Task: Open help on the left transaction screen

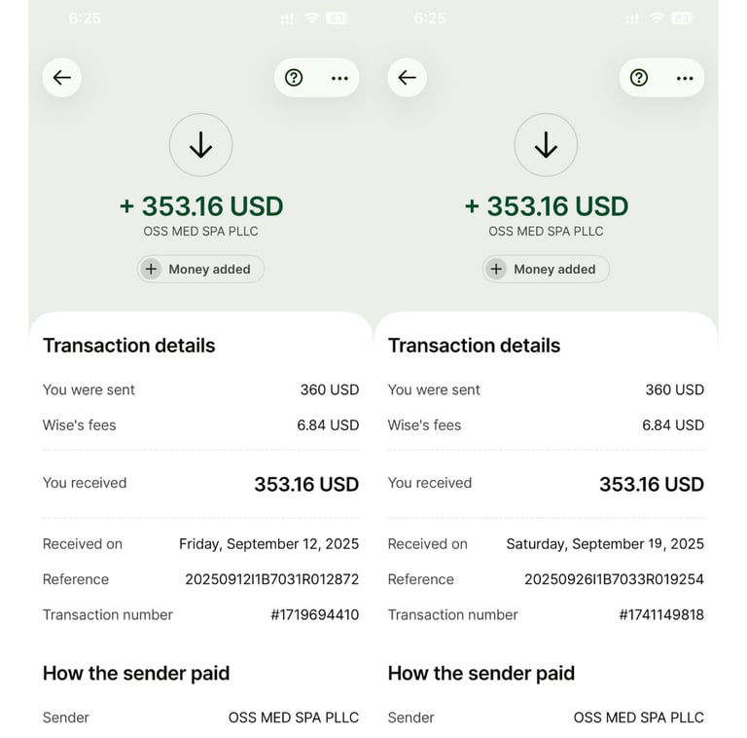Action: tap(294, 78)
